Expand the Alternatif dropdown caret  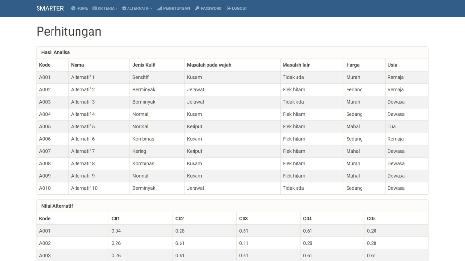pos(151,9)
